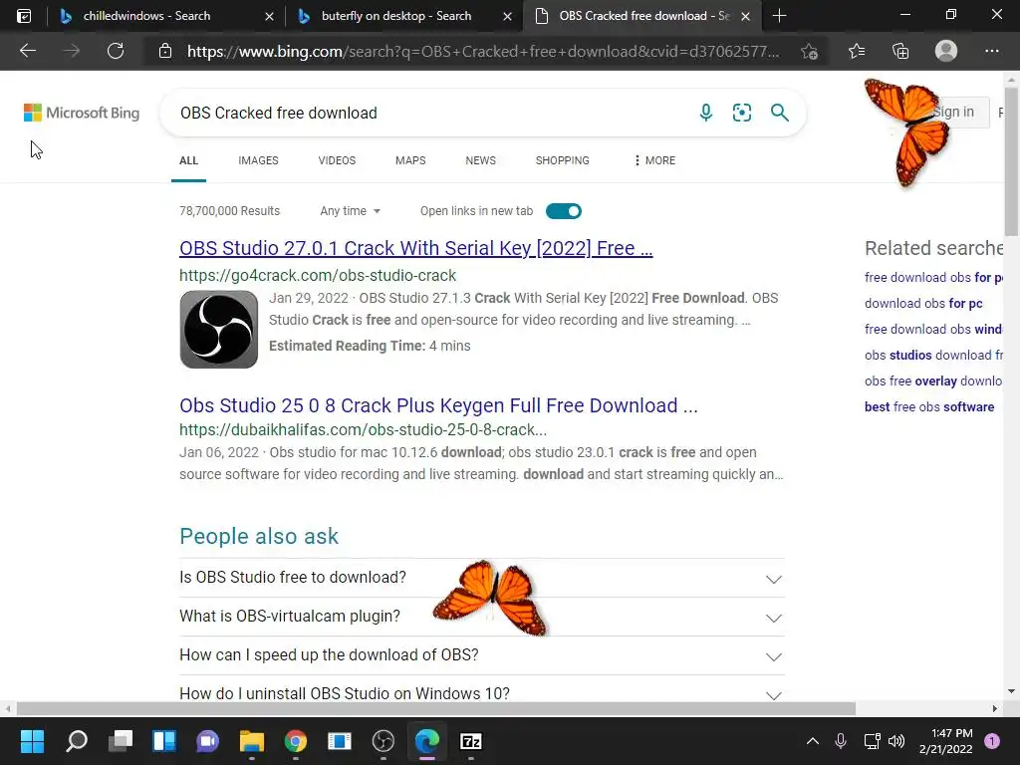This screenshot has width=1020, height=765.
Task: View site information lock icon
Action: pos(165,51)
